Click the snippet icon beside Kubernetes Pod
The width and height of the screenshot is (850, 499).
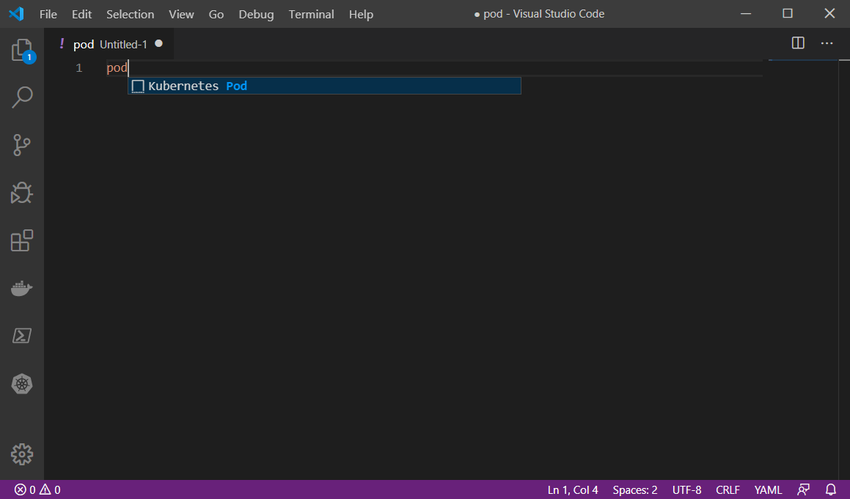[x=138, y=86]
